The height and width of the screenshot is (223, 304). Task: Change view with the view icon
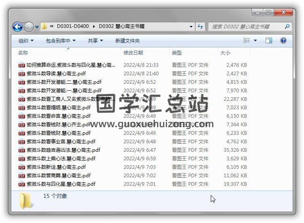246,40
